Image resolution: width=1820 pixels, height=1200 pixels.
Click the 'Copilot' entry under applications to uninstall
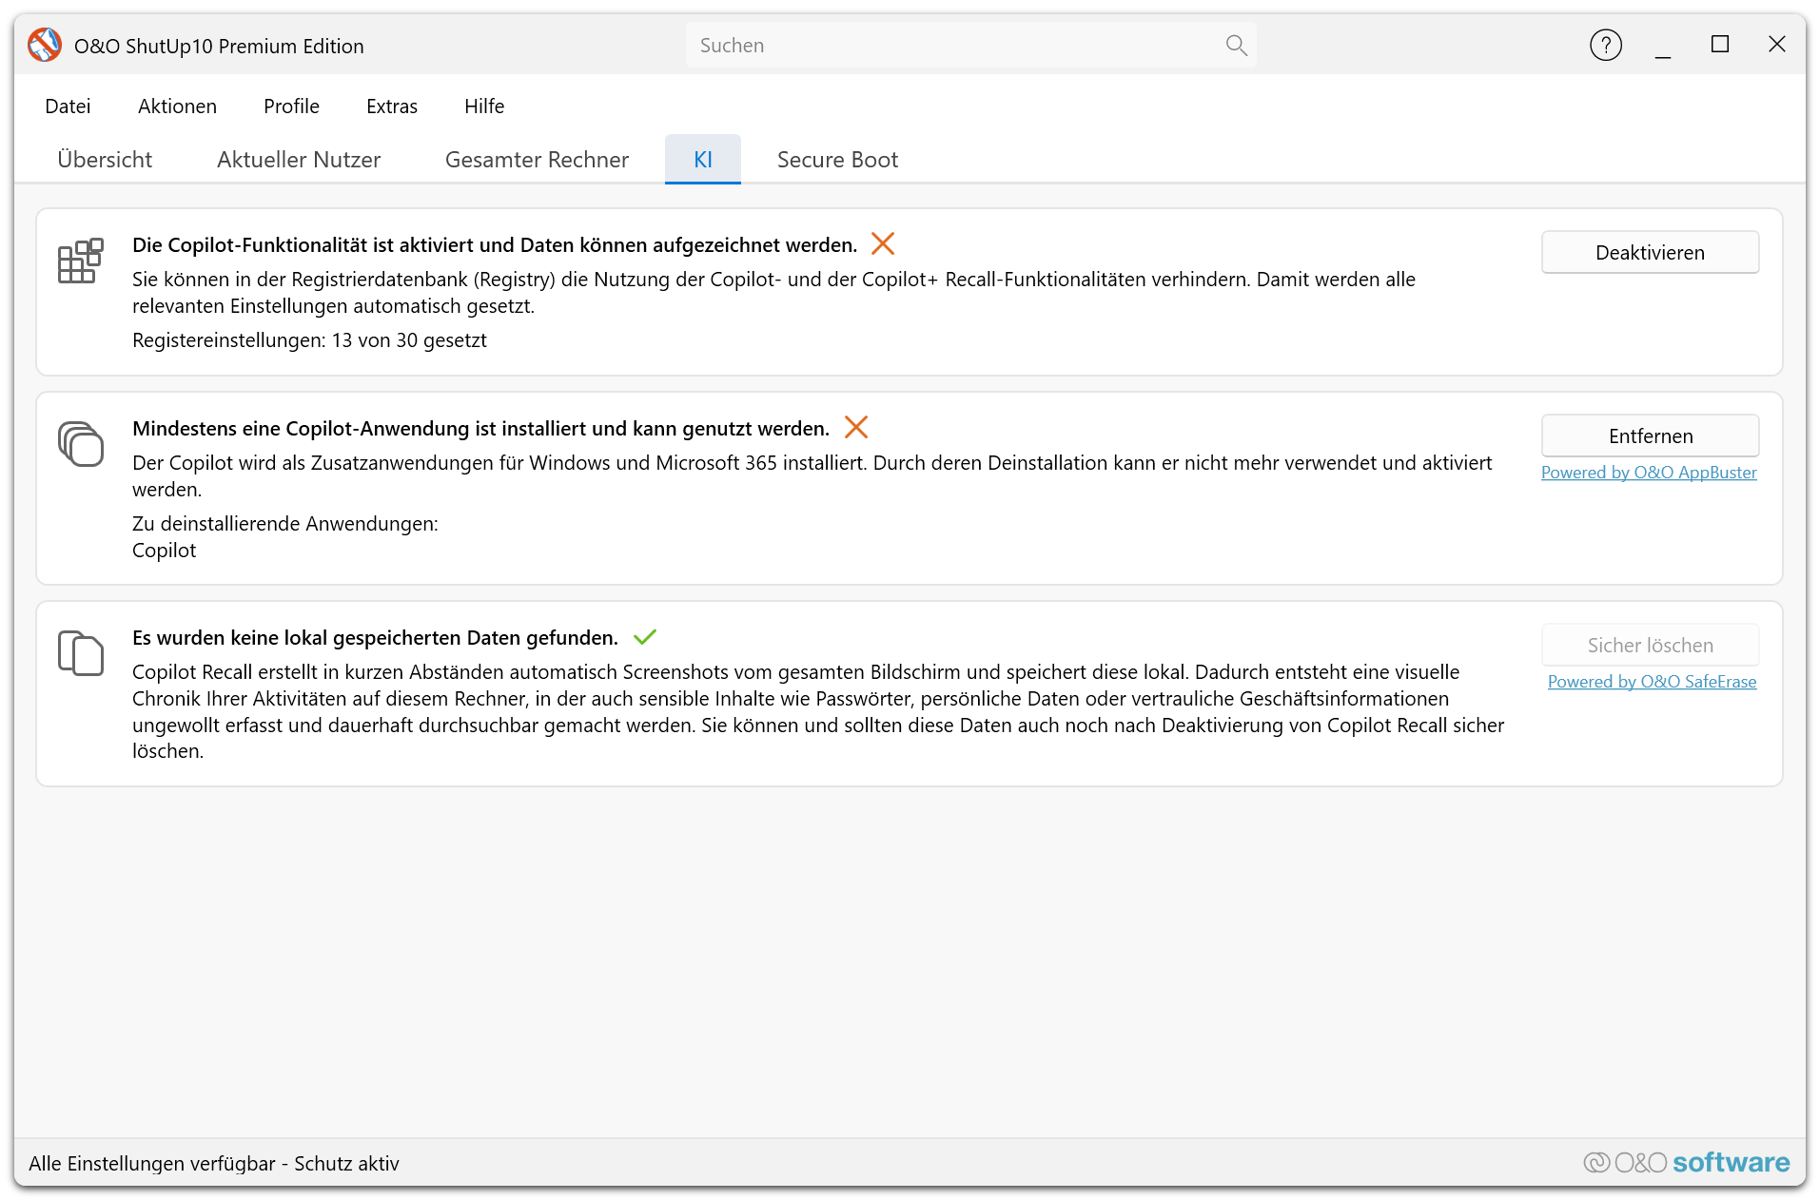point(165,551)
